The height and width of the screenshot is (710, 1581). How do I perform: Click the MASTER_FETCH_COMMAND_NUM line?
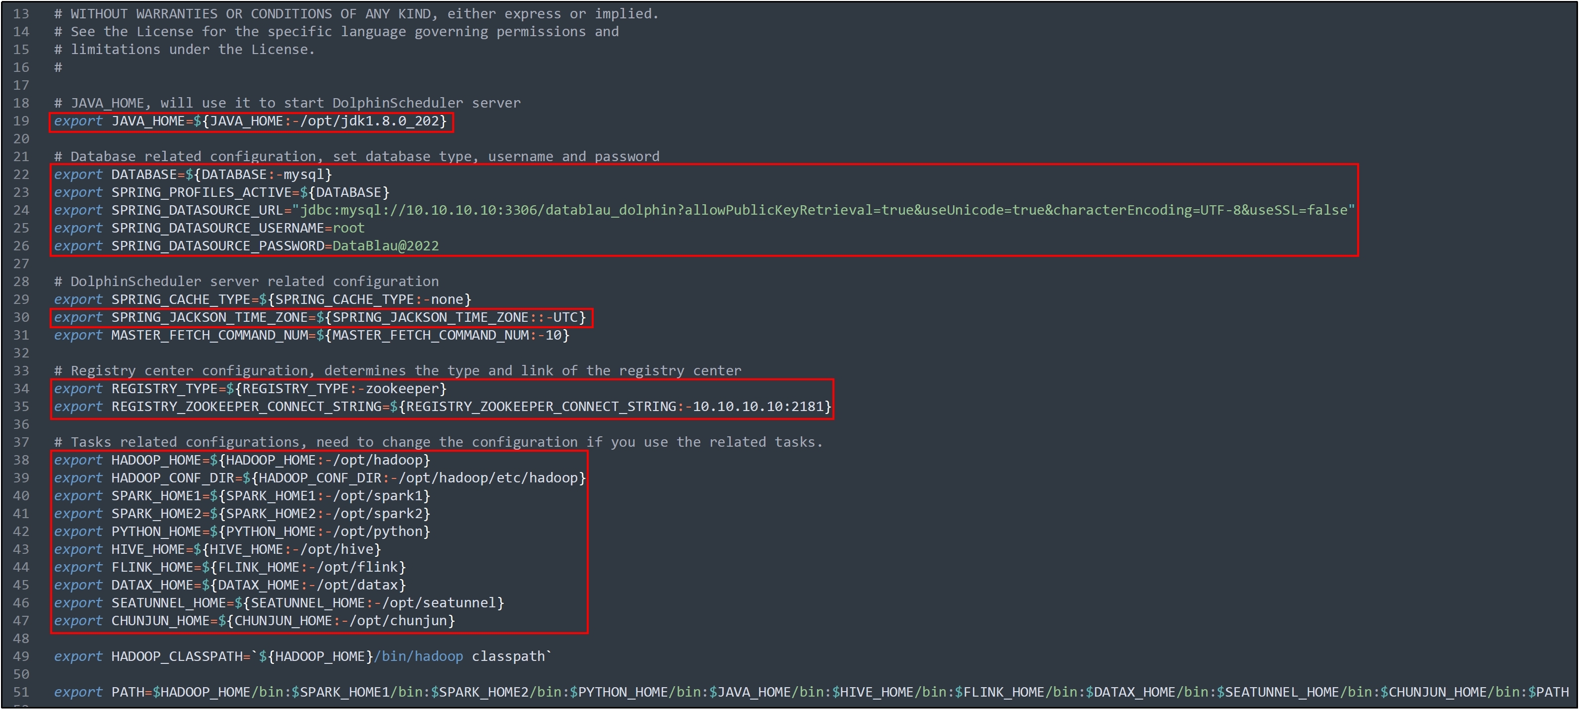click(x=312, y=335)
